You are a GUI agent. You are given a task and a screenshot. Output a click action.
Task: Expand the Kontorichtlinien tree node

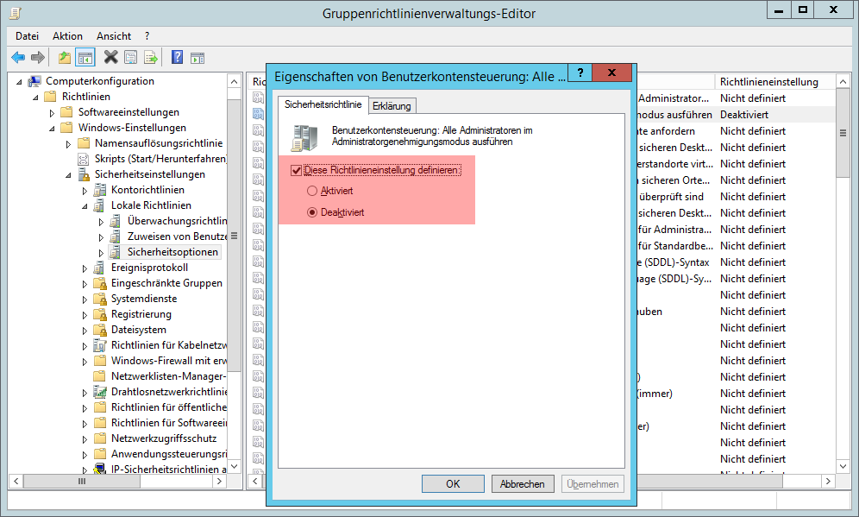click(x=85, y=191)
